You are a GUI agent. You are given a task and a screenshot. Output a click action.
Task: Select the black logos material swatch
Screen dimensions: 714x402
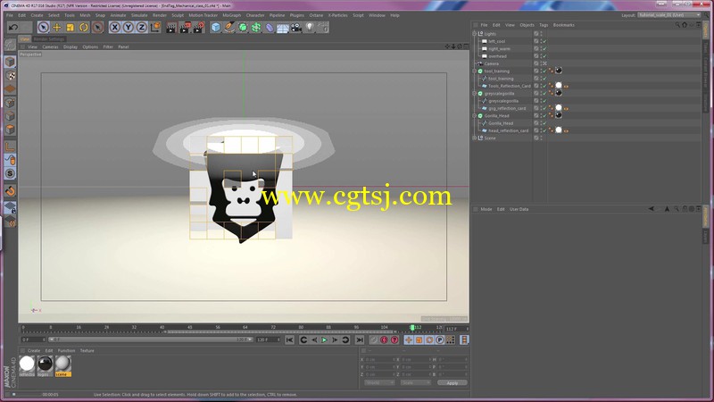[x=45, y=365]
